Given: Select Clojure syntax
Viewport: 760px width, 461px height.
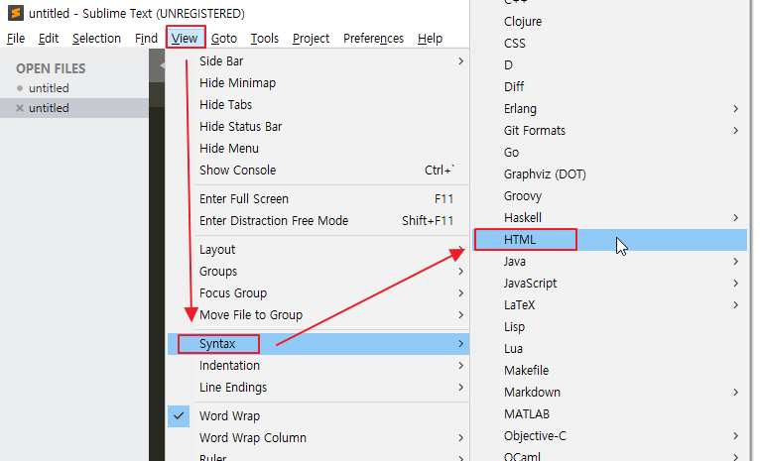Looking at the screenshot, I should pos(610,21).
